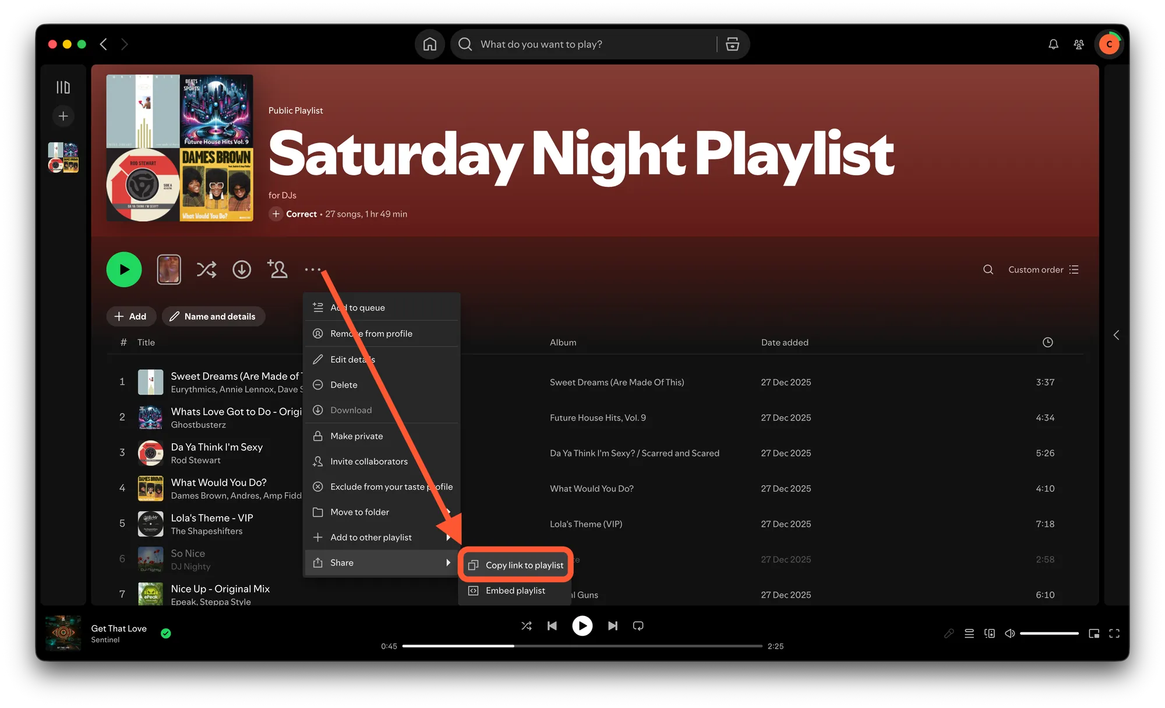Choose Make private option
The height and width of the screenshot is (708, 1165).
(382, 436)
